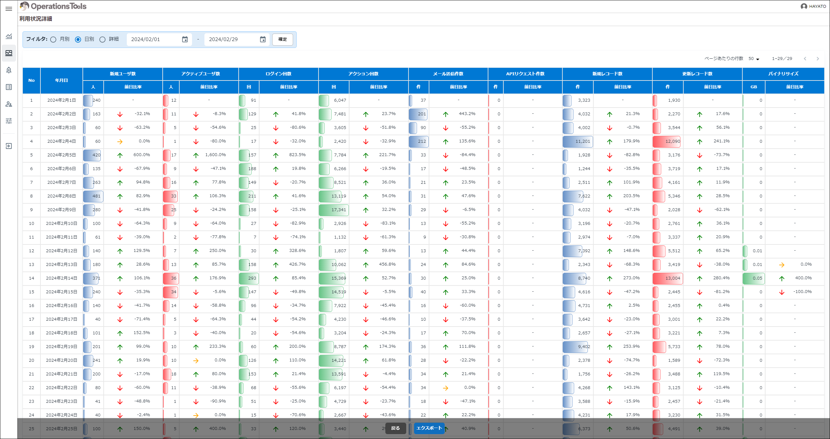Click the アクション回数 column header
The image size is (830, 439).
tap(363, 74)
